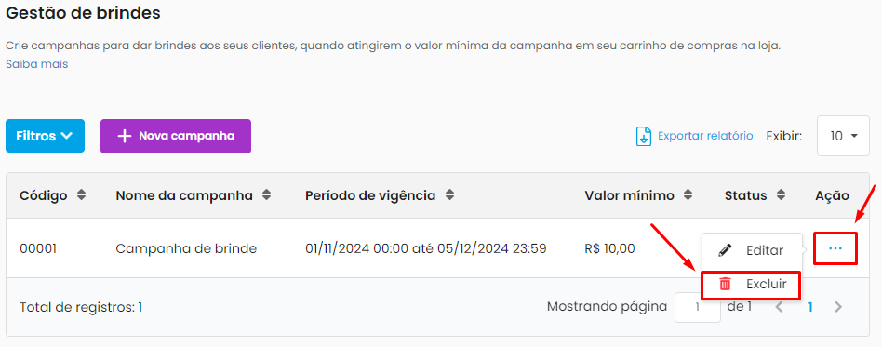Click the red trash icon
The width and height of the screenshot is (882, 347).
[725, 284]
